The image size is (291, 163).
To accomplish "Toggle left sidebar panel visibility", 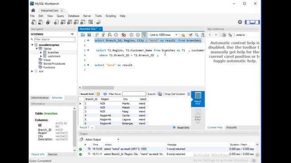I will pyautogui.click(x=247, y=22).
